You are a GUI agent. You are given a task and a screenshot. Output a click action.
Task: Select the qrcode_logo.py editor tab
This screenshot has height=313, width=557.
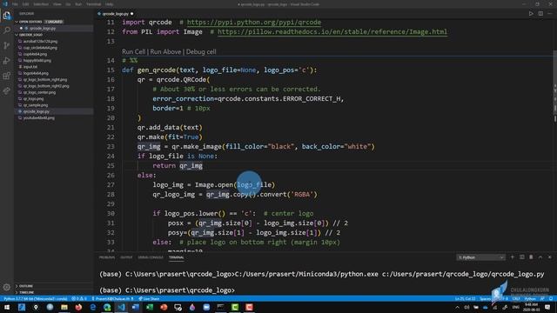click(115, 14)
